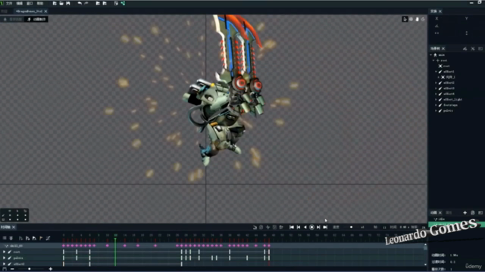Switch to the Armature mode toggle
This screenshot has width=485, height=272.
[x=13, y=19]
